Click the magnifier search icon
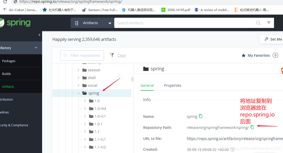 (258, 23)
